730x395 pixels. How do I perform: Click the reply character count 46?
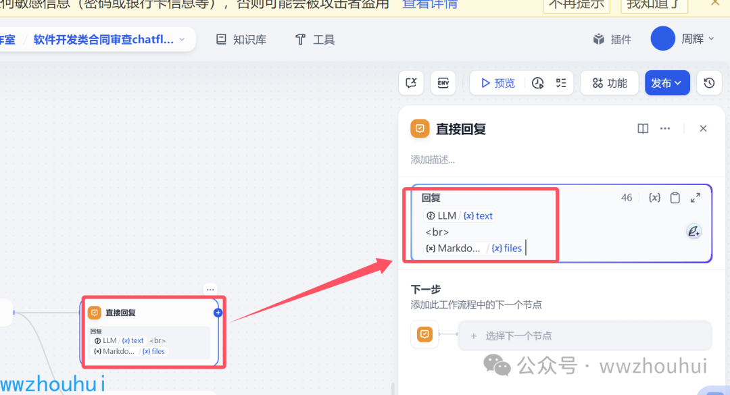click(627, 198)
